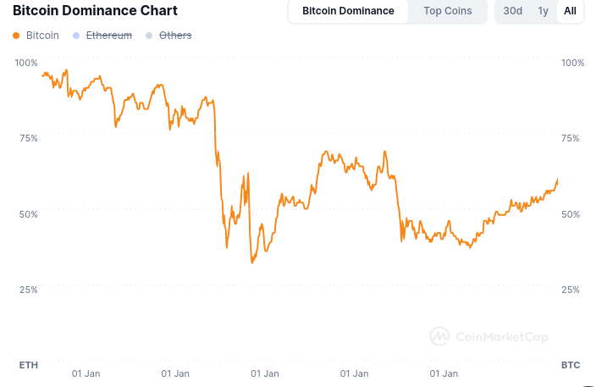The height and width of the screenshot is (387, 596).
Task: Switch to the Top Coins tab
Action: tap(448, 11)
